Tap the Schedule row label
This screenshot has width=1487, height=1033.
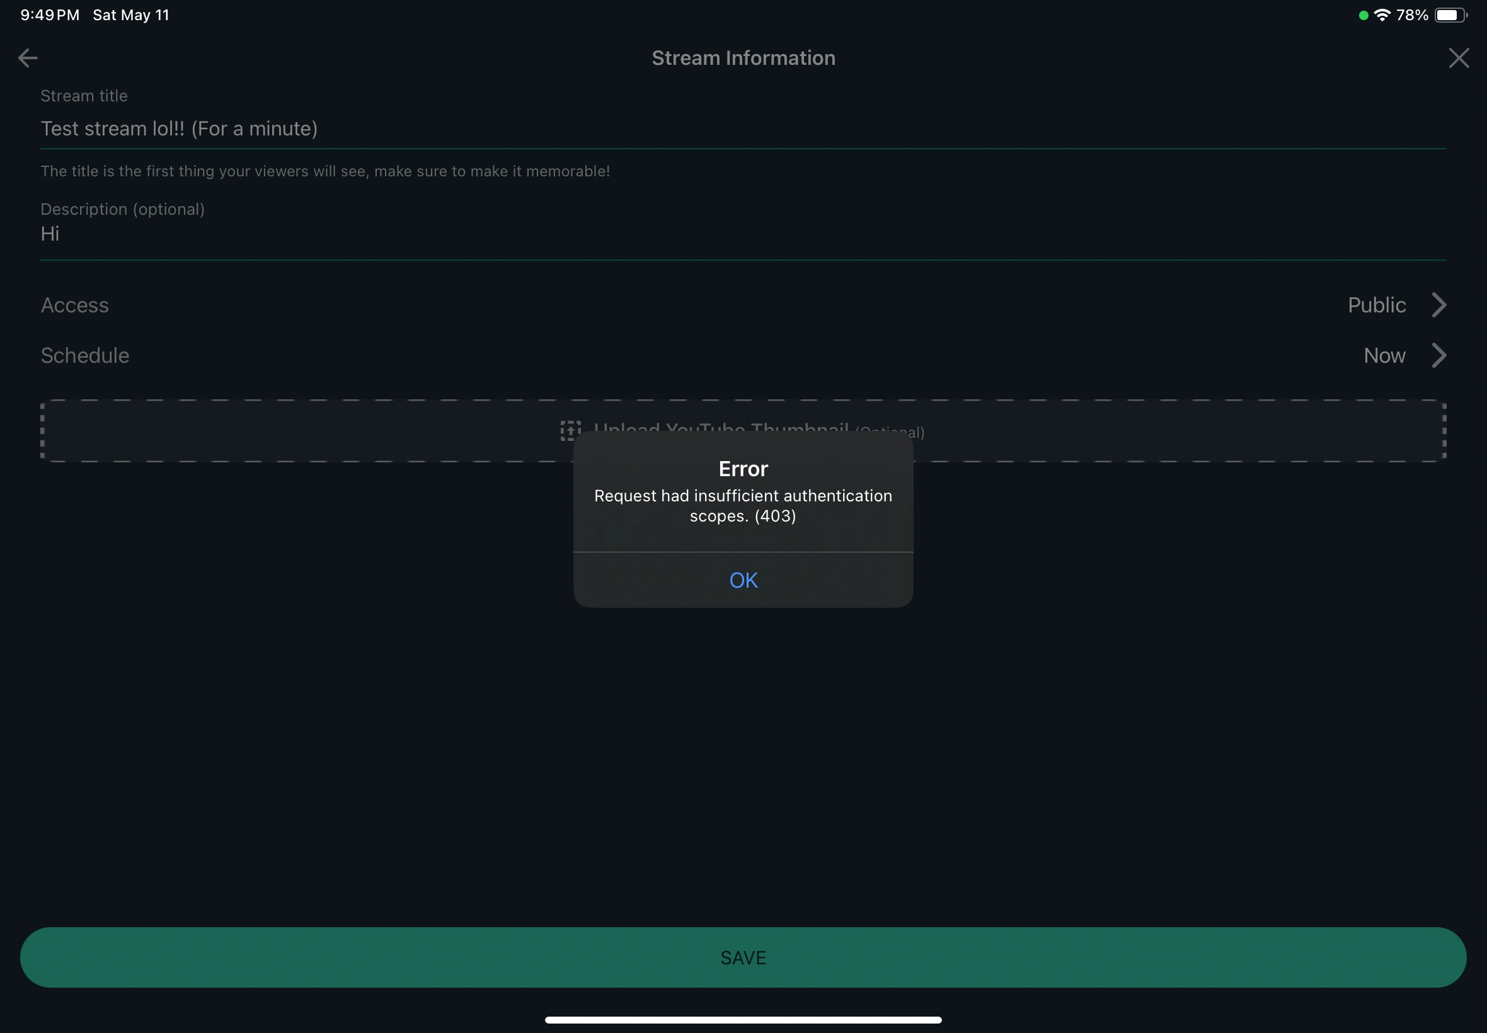85,355
